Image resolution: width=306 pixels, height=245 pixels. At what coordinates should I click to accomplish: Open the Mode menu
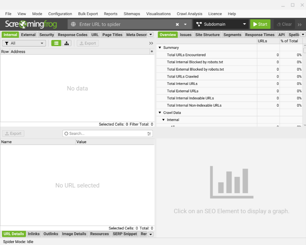click(x=37, y=14)
